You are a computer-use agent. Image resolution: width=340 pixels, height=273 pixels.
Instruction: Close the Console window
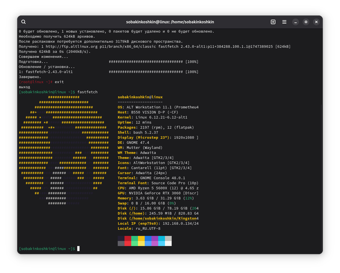[316, 22]
